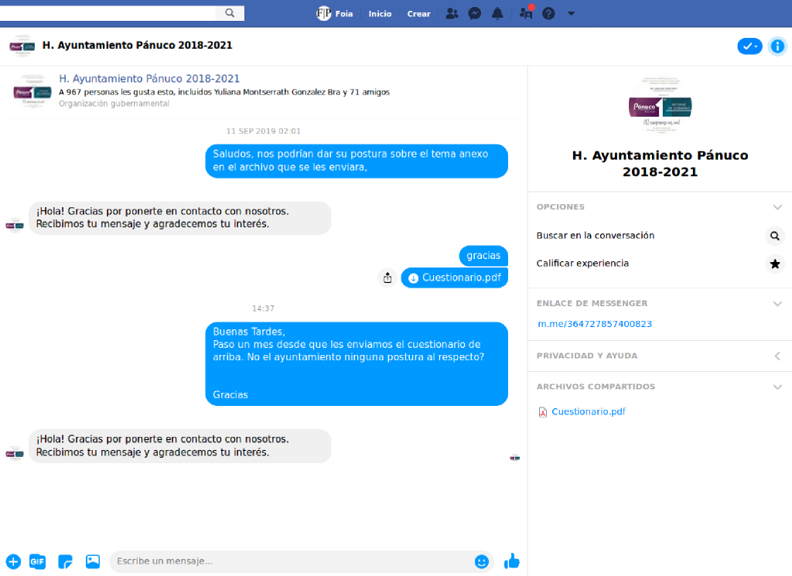This screenshot has height=576, width=792.
Task: Click the sender avatar beside first ¡Hola! reply
Action: tap(15, 225)
